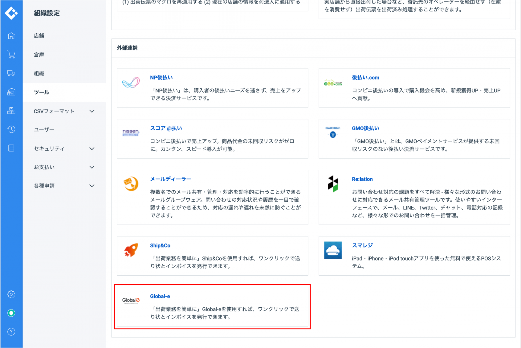Expand the セキュリティ section
The image size is (521, 348).
click(92, 149)
